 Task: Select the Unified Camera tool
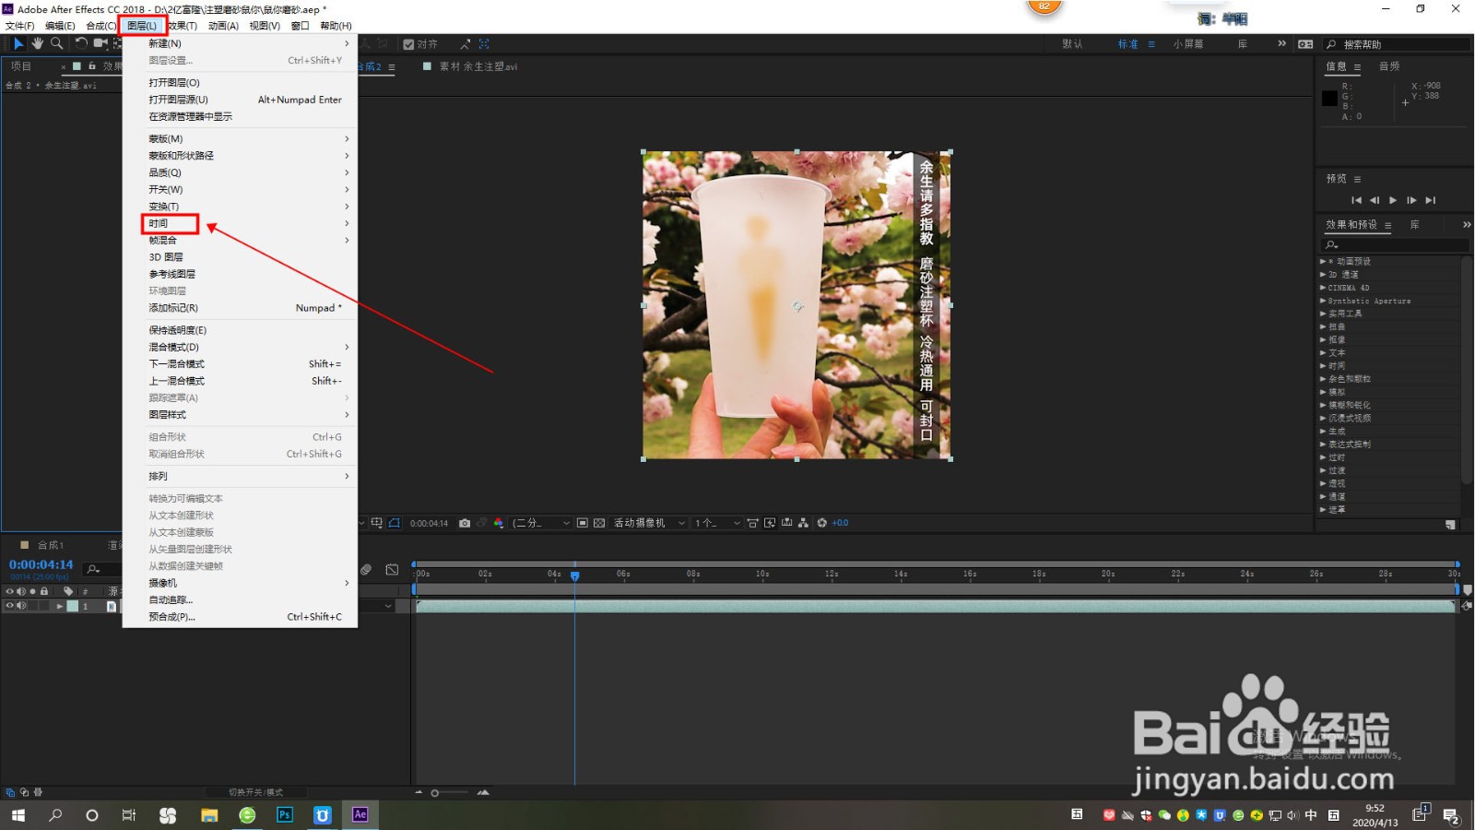(100, 43)
